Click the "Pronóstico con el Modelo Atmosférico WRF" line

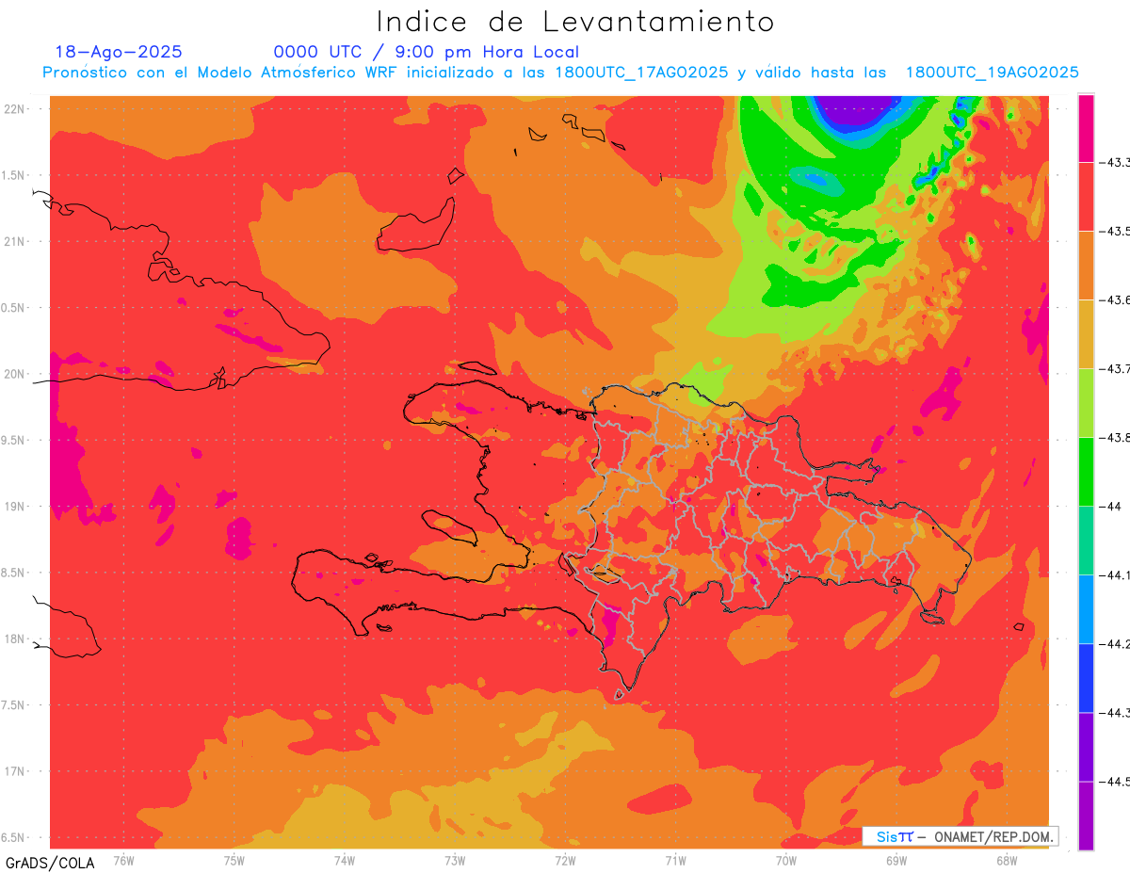(559, 73)
